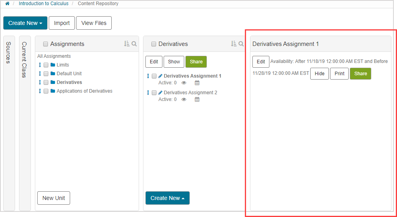Click search icon in Assignments panel header

134,44
